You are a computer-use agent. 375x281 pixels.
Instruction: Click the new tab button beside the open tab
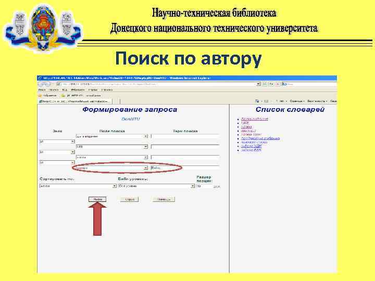[116, 101]
